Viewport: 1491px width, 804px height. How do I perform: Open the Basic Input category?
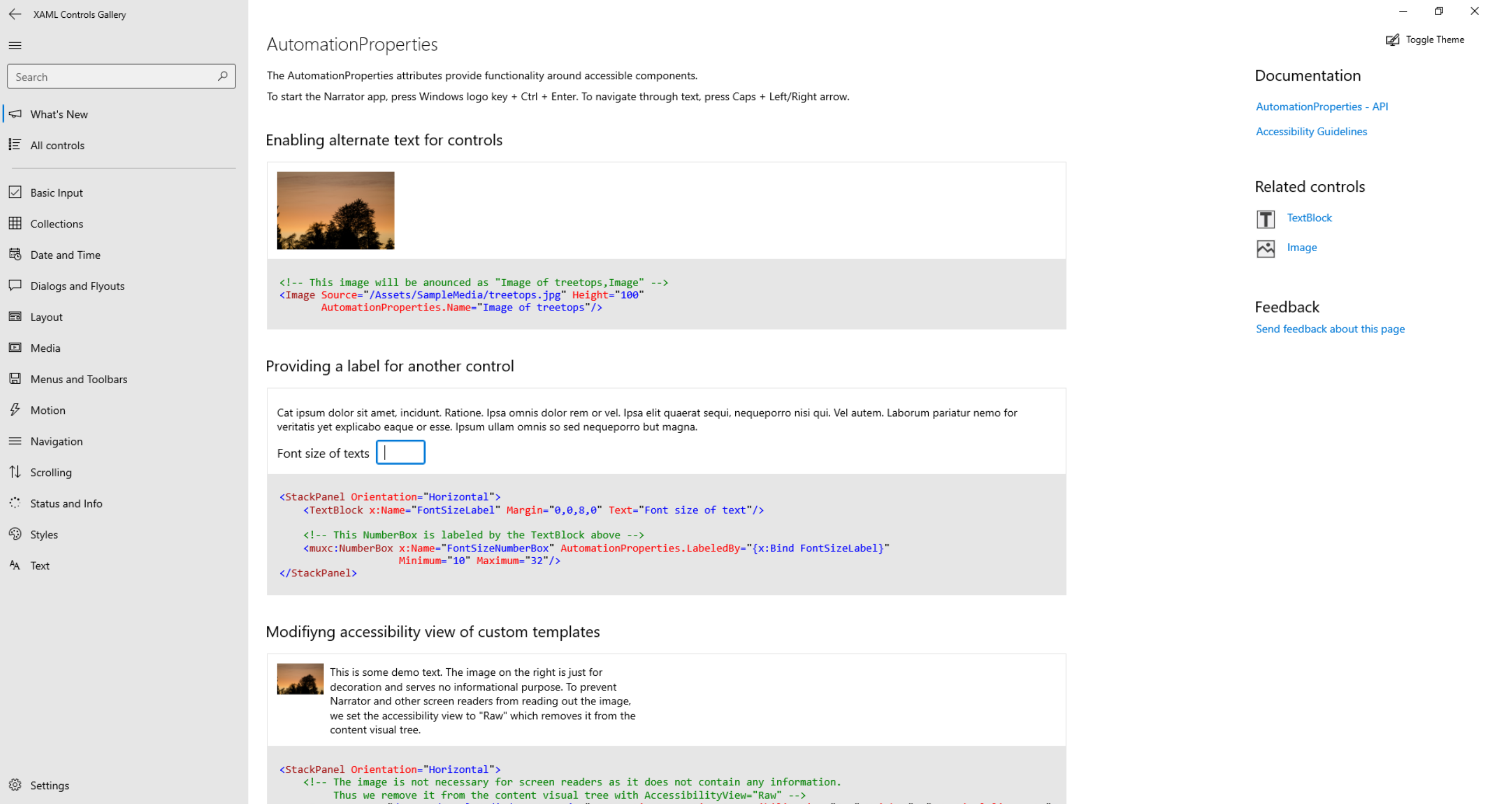[x=56, y=192]
